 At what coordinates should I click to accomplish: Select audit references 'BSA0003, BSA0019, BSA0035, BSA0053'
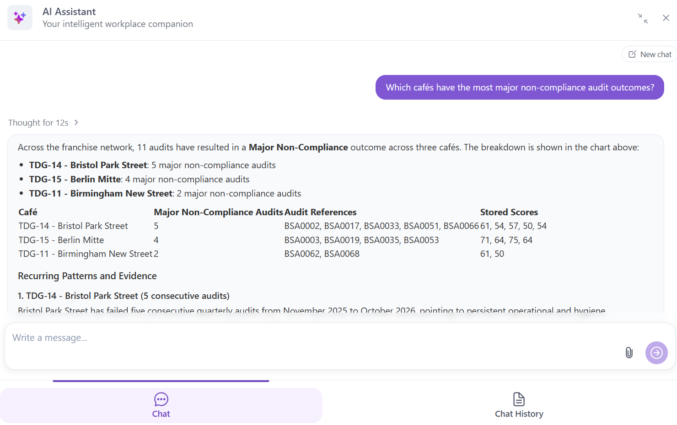[361, 240]
